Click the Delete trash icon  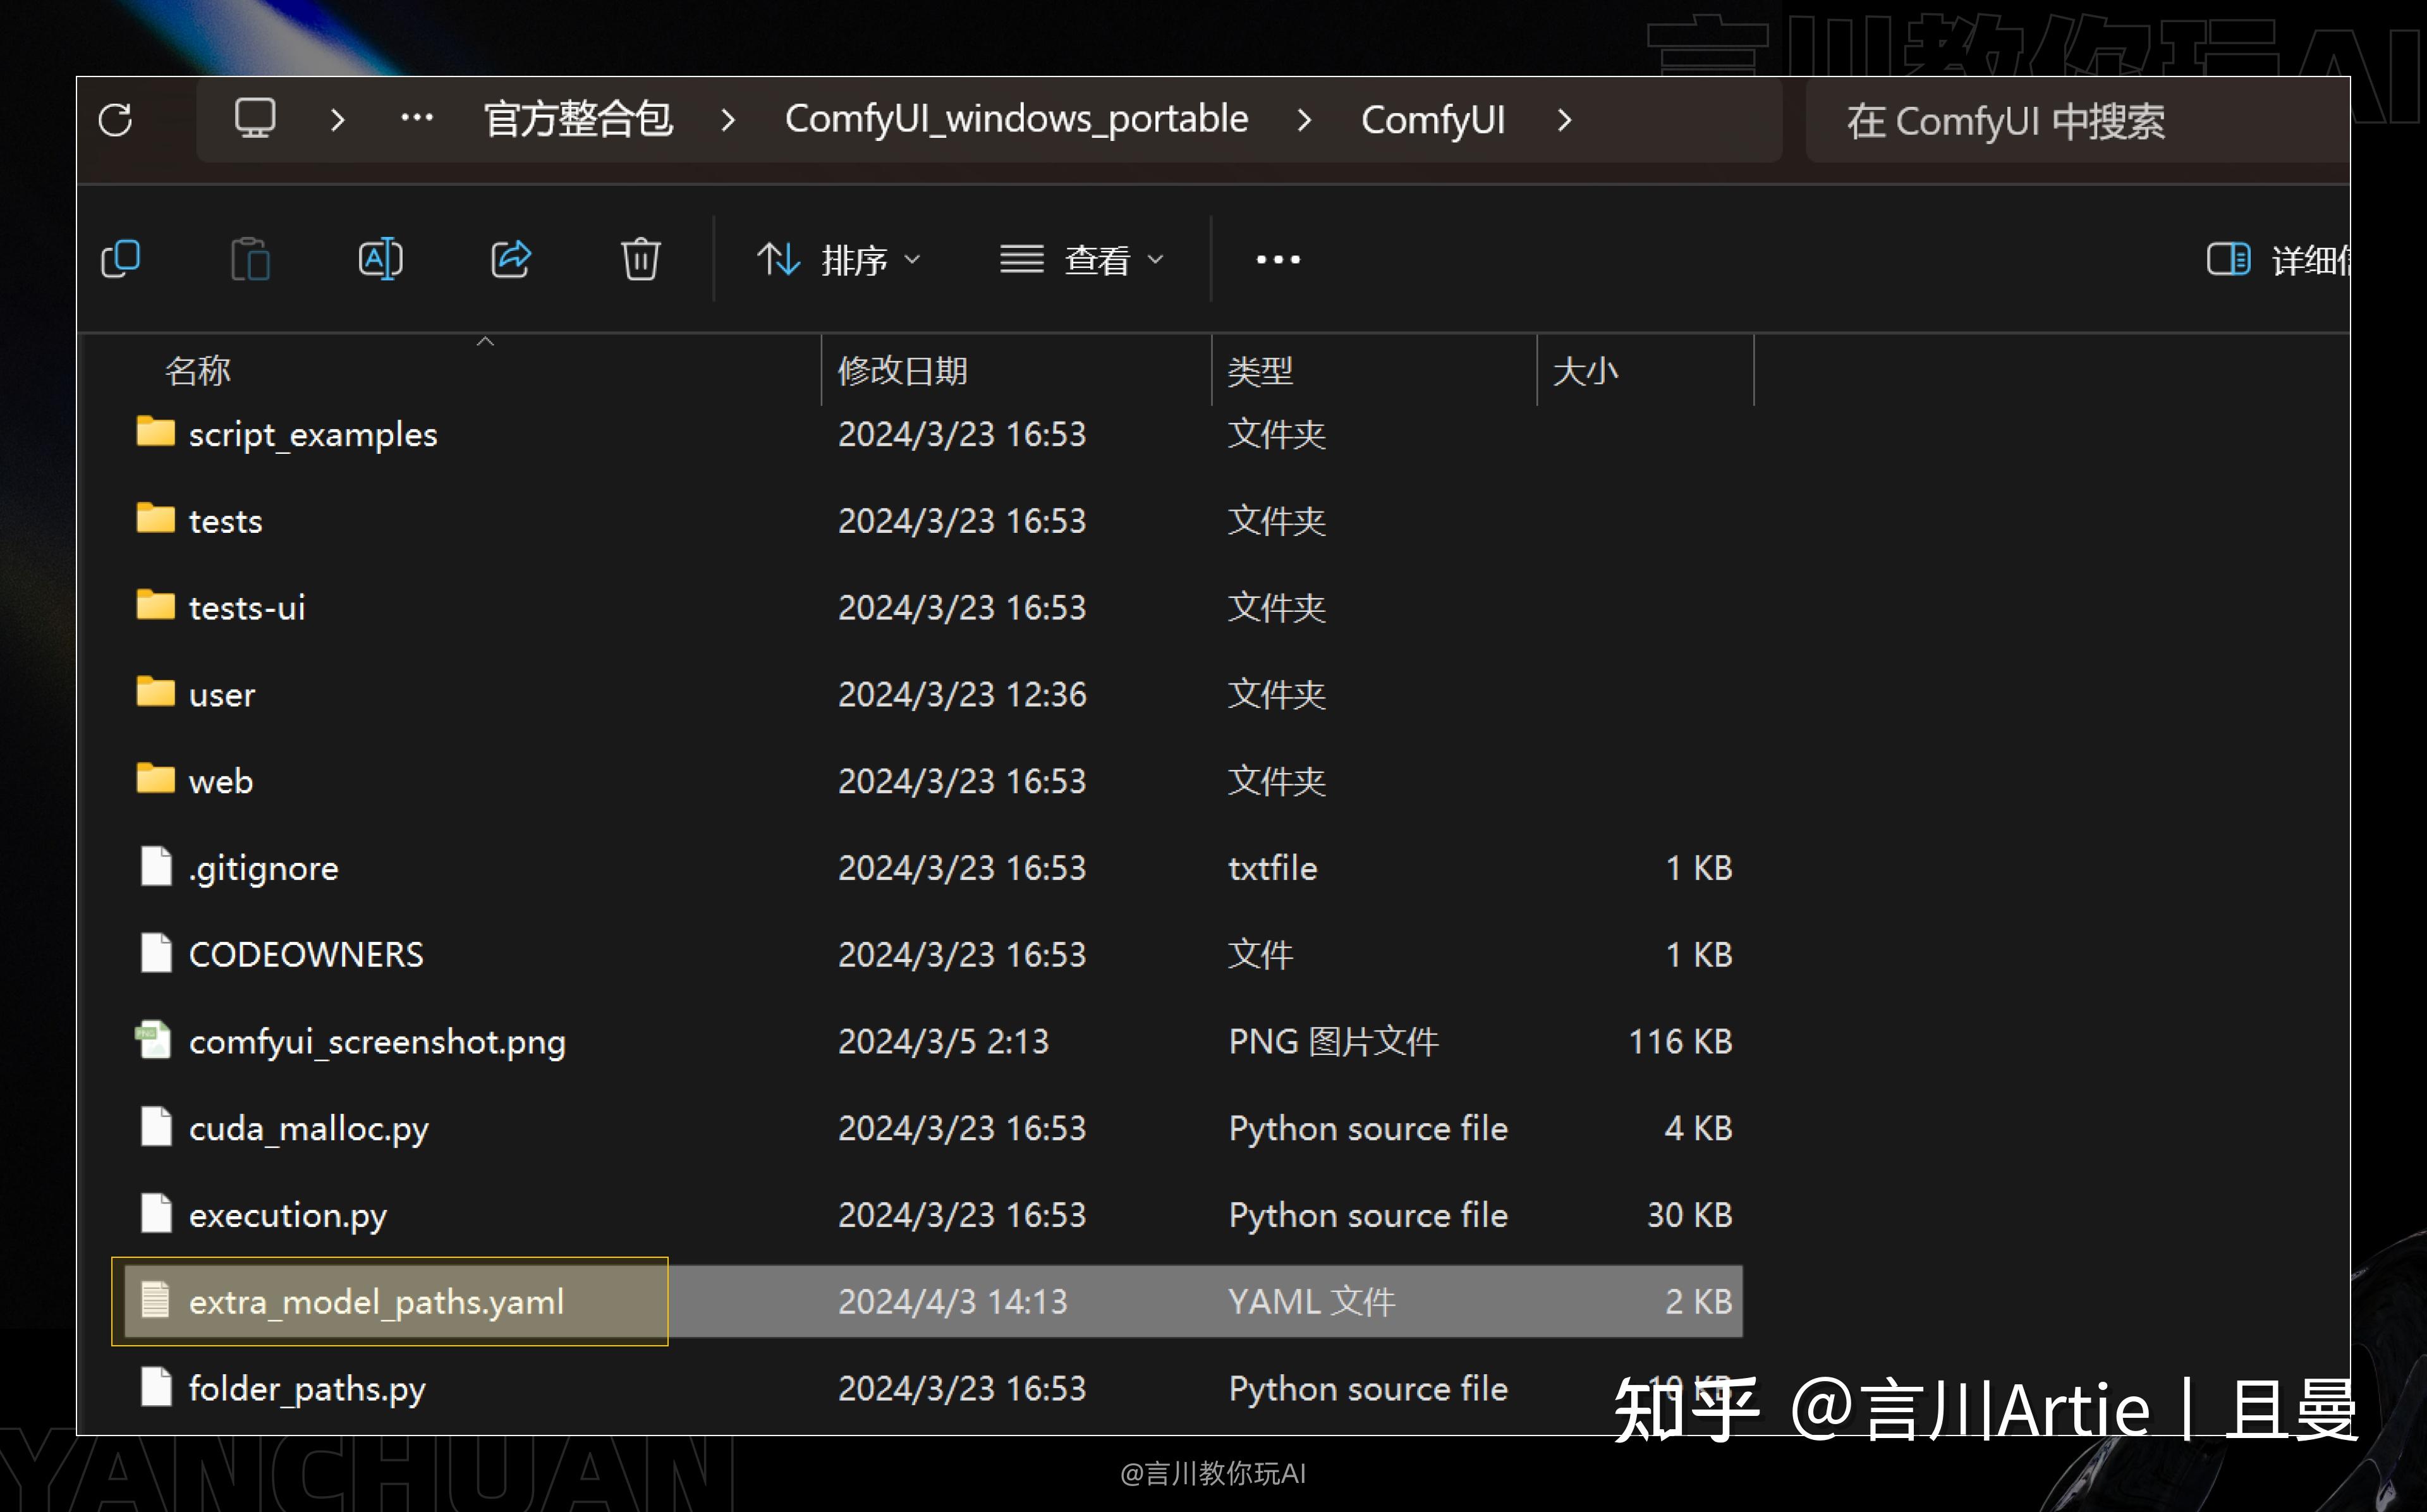point(640,259)
